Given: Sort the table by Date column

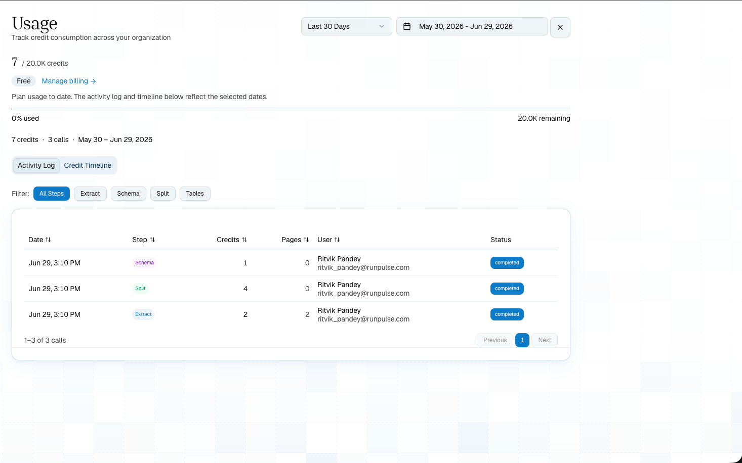Looking at the screenshot, I should point(39,240).
